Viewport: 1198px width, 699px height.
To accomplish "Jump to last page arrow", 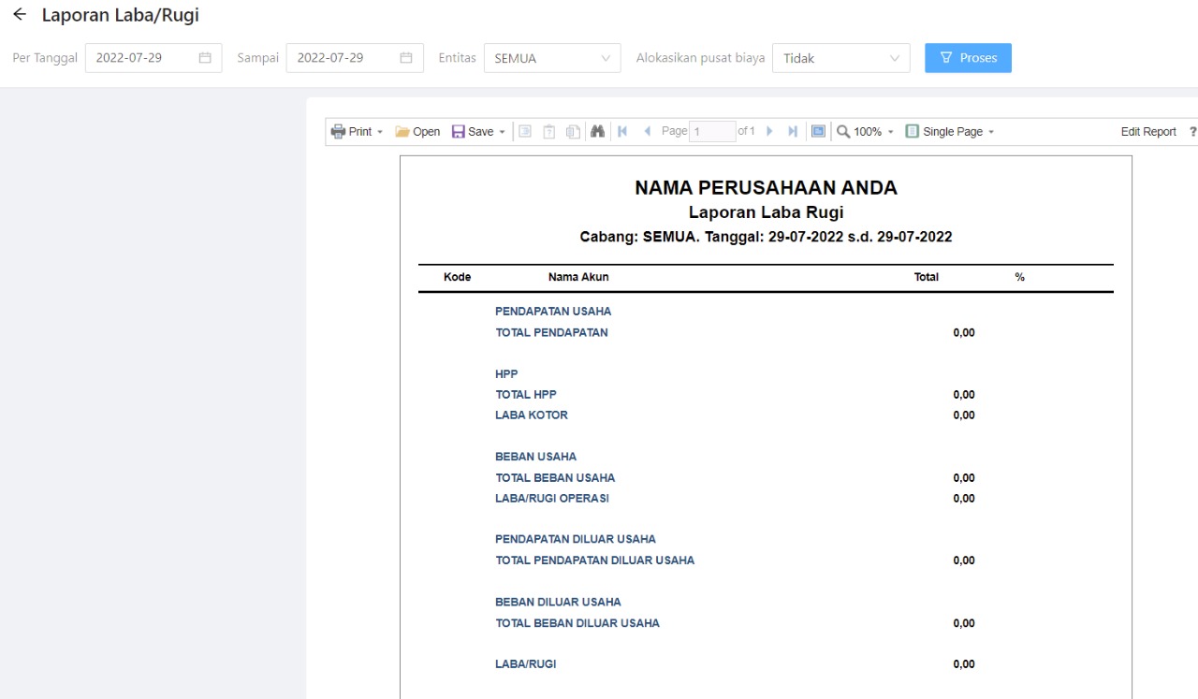I will (x=793, y=132).
